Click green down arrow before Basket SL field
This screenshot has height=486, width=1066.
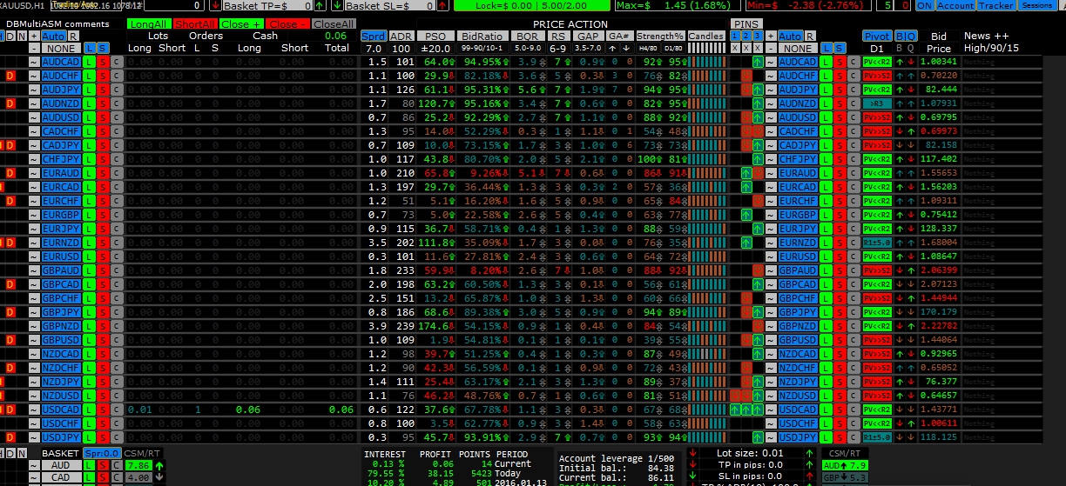(x=337, y=5)
